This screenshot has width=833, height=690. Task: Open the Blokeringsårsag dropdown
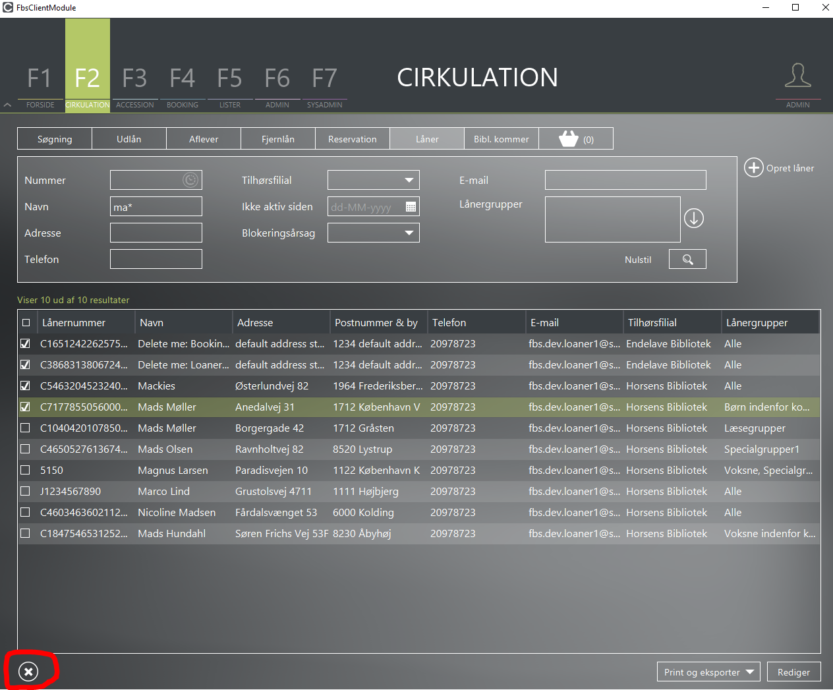[374, 233]
